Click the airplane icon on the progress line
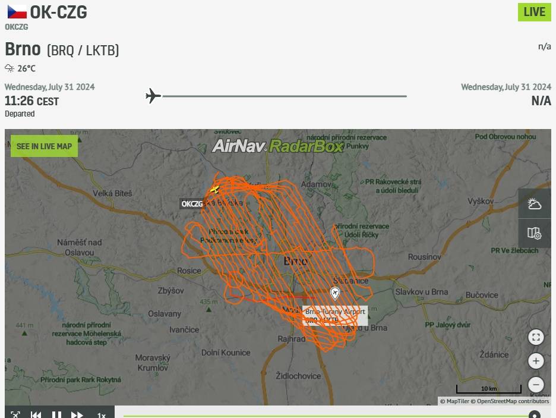Screen dimensions: 556x418 click(153, 96)
